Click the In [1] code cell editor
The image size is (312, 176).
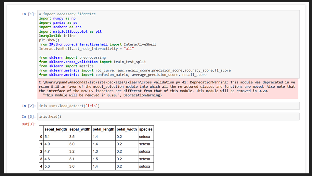tap(168, 44)
